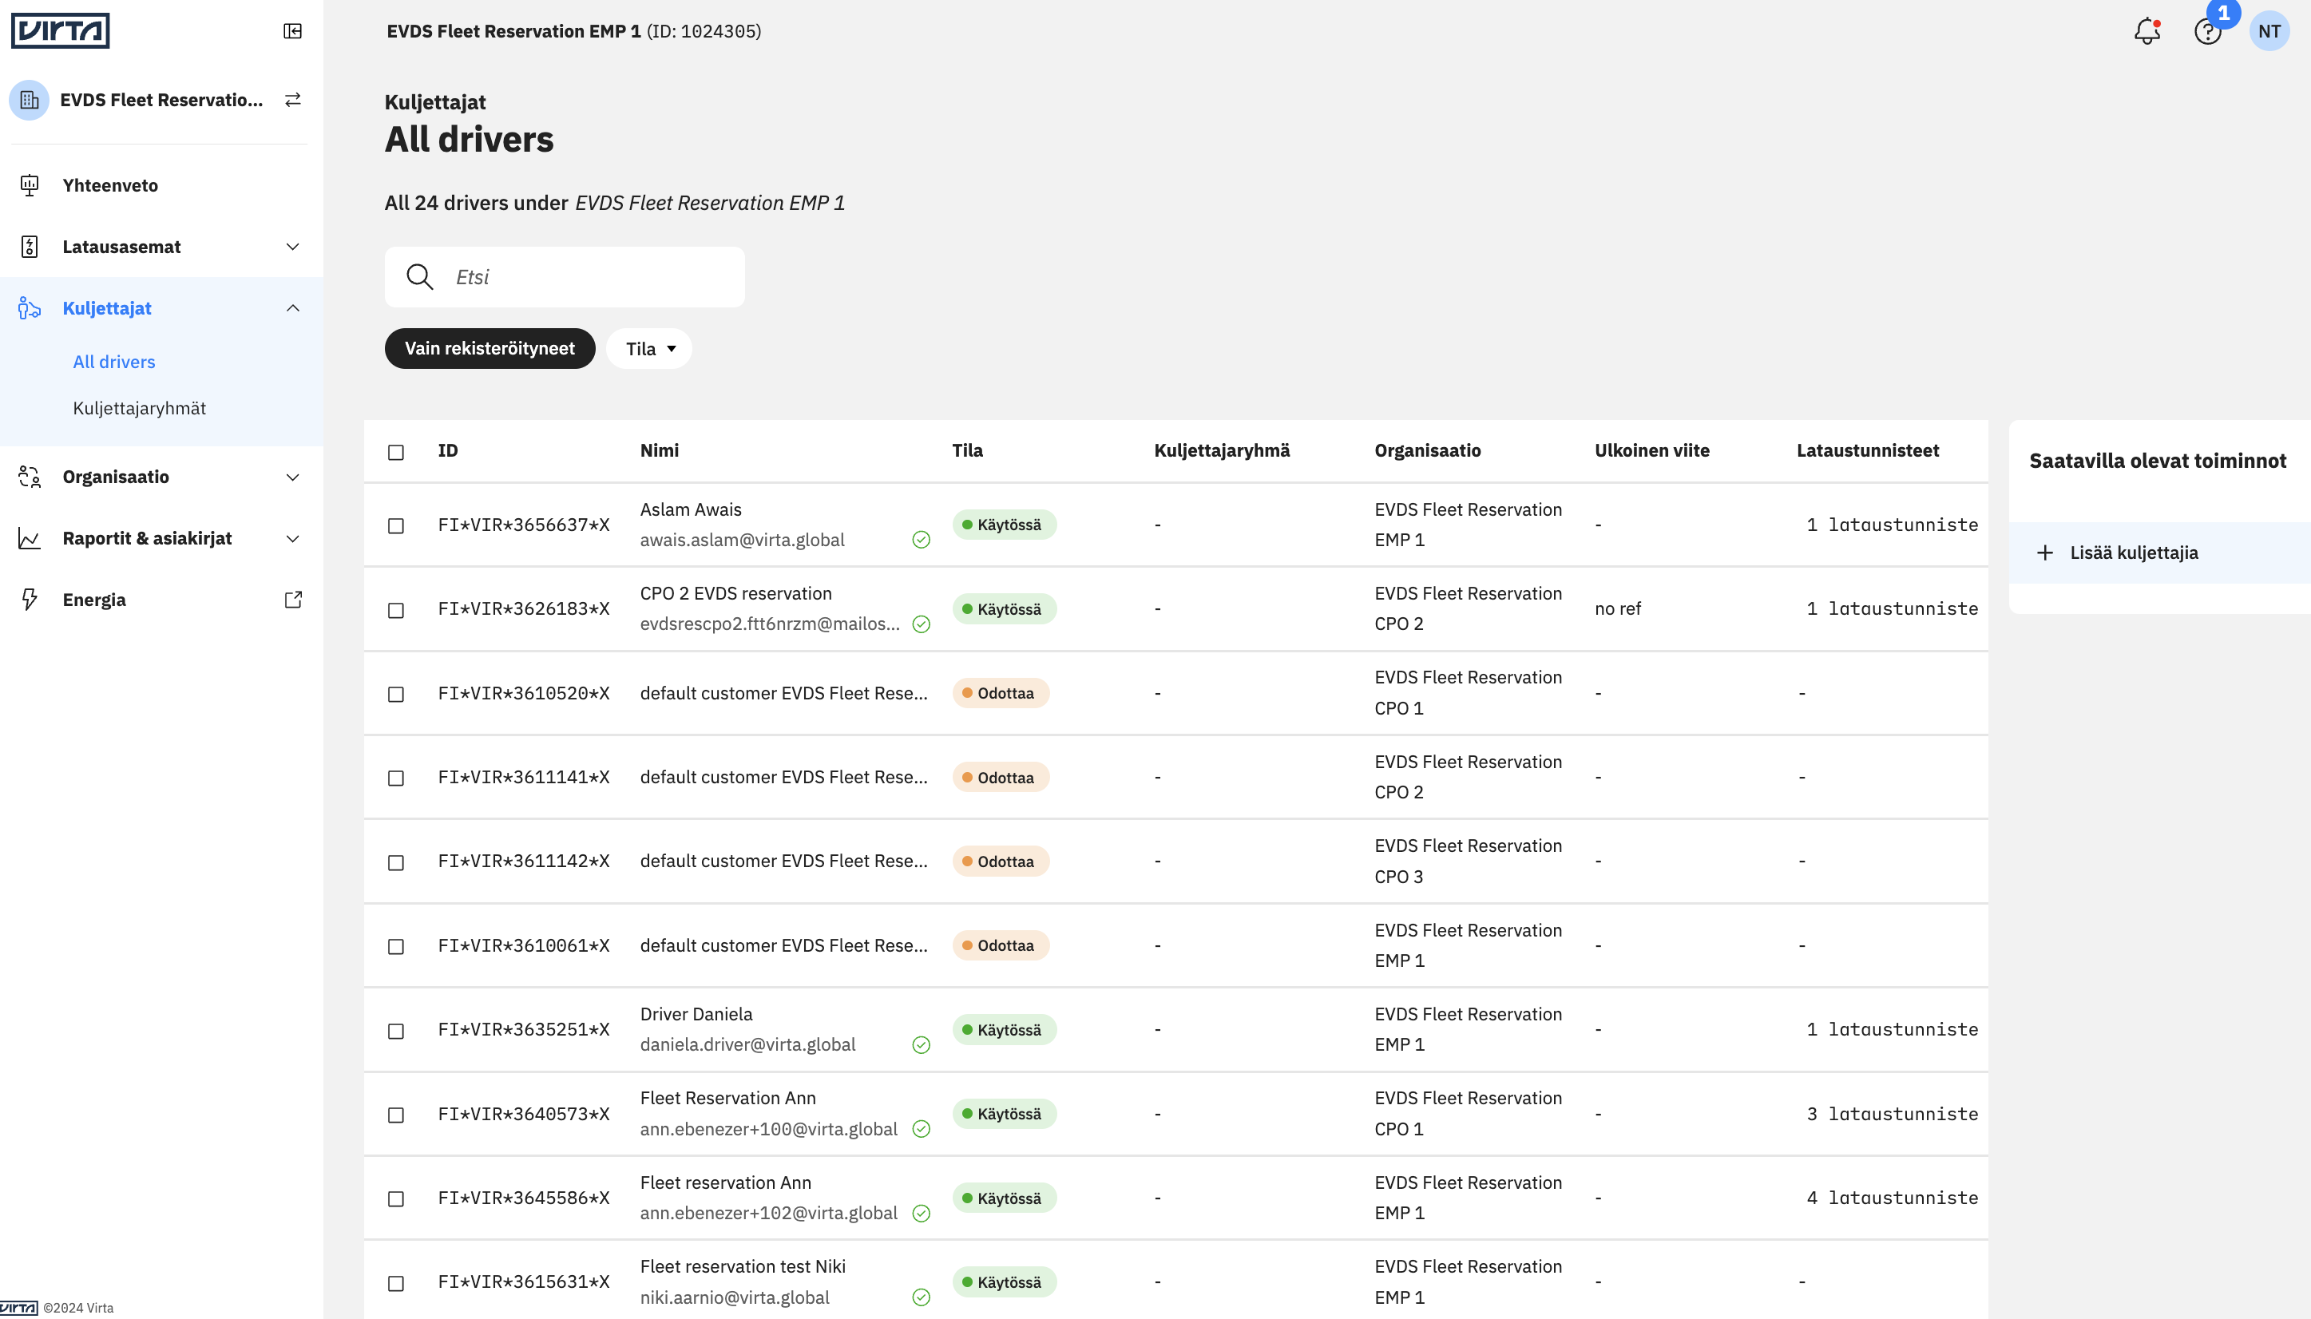Select Latausasemat menu label
This screenshot has width=2311, height=1319.
coord(121,247)
